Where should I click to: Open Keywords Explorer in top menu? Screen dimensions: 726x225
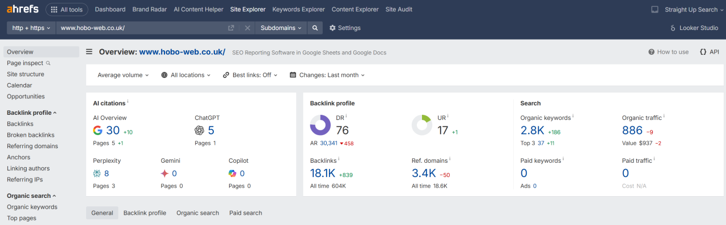click(x=298, y=10)
